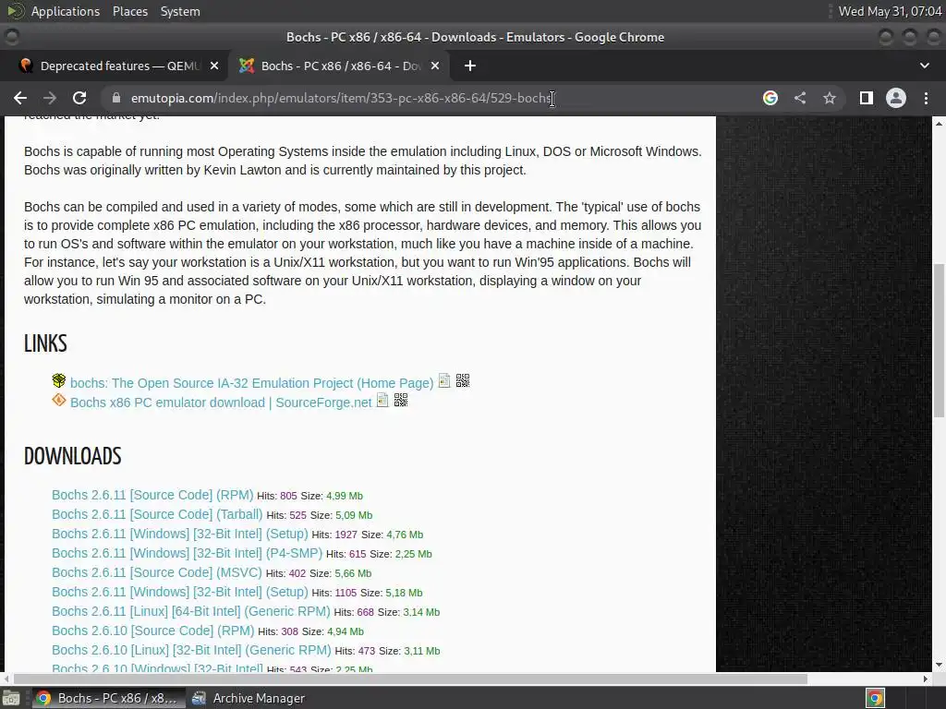This screenshot has height=709, width=946.
Task: Open the Applications menu
Action: (66, 11)
